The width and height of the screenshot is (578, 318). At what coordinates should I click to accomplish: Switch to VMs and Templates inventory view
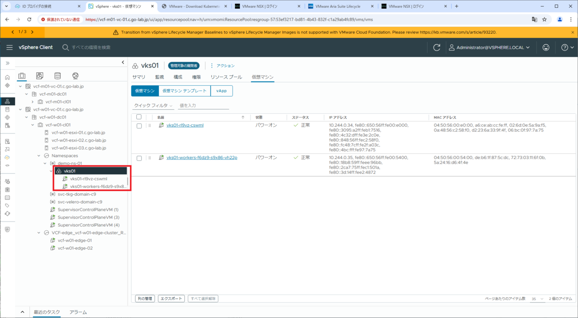pyautogui.click(x=39, y=76)
